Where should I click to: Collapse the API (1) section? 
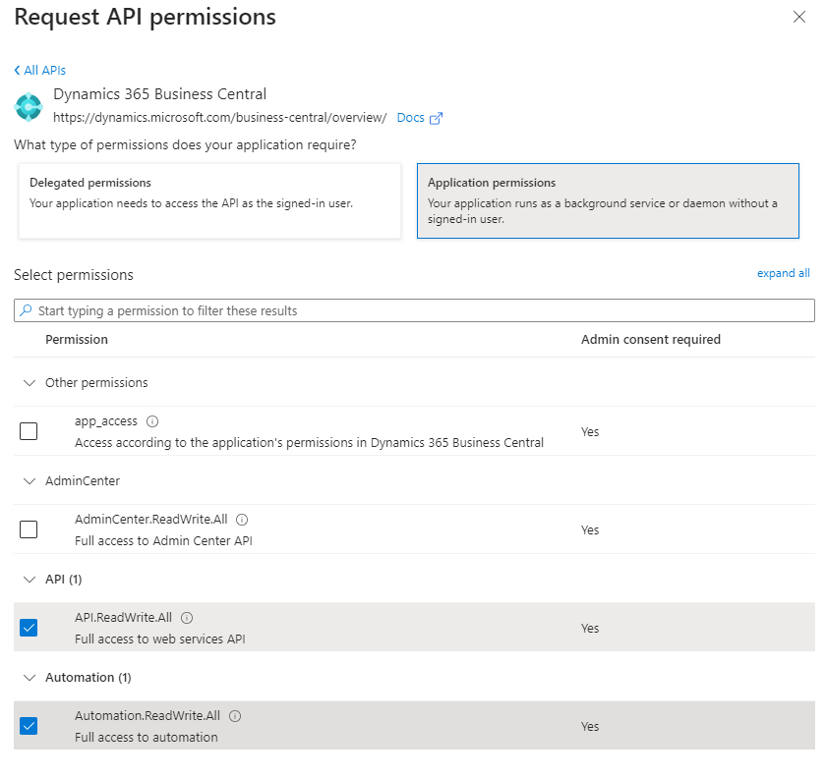29,579
